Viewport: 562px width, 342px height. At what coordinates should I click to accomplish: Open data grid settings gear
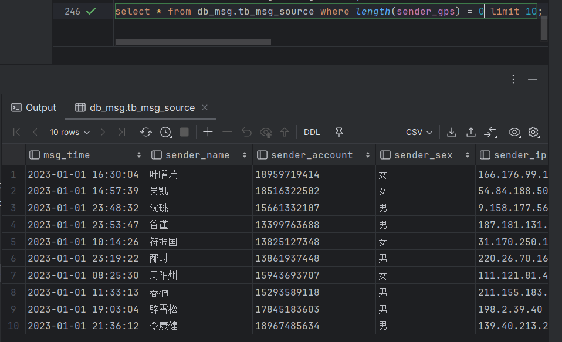click(533, 133)
